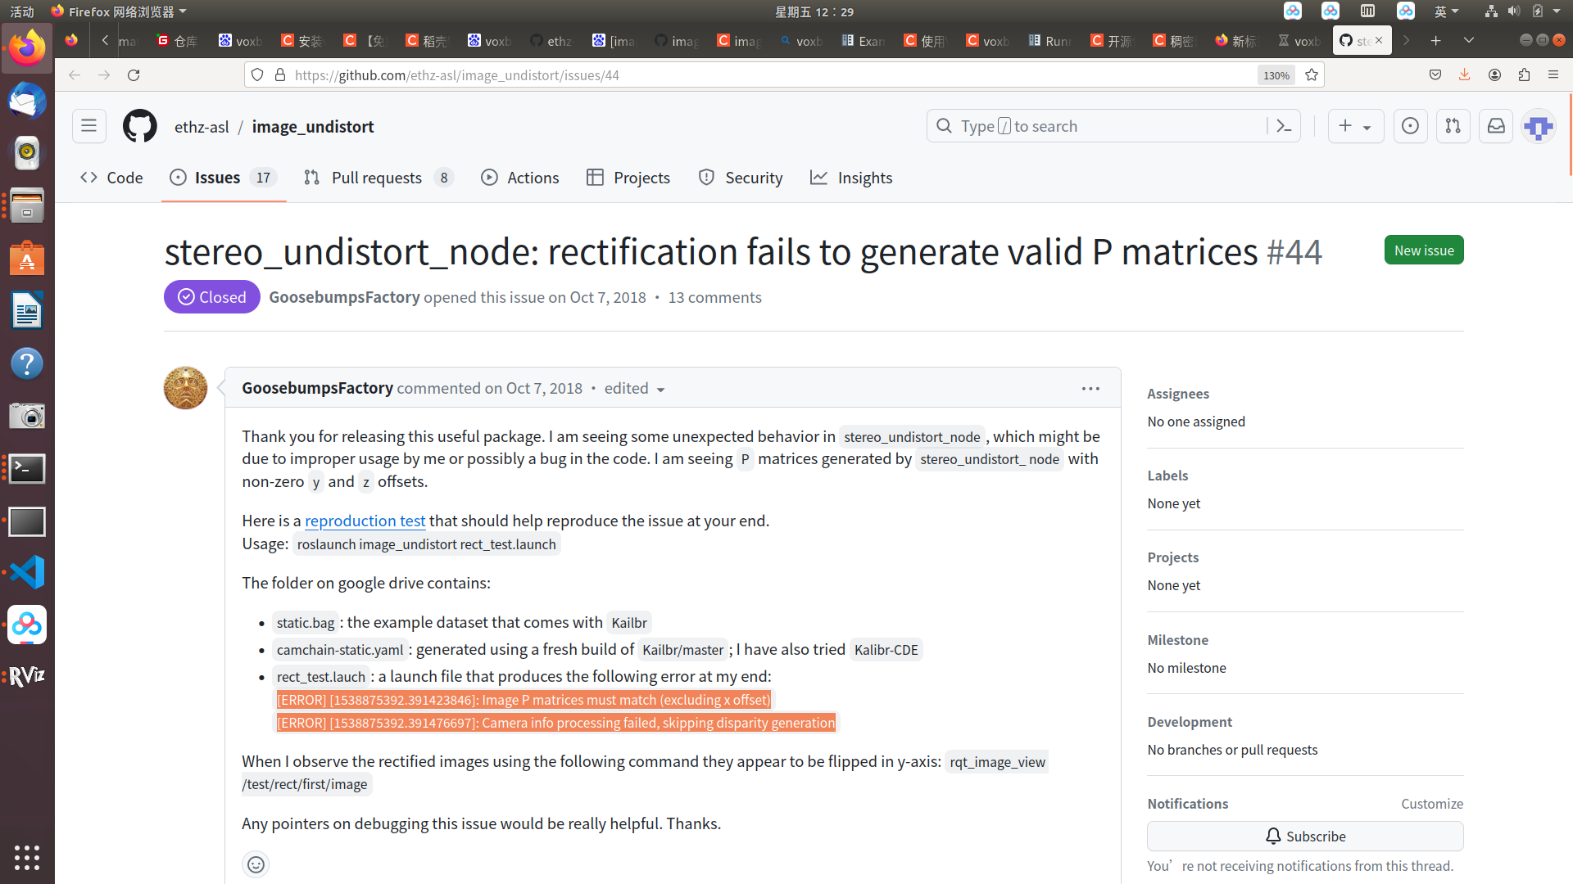Click the issues circle icon in header
This screenshot has width=1573, height=884.
point(1410,126)
